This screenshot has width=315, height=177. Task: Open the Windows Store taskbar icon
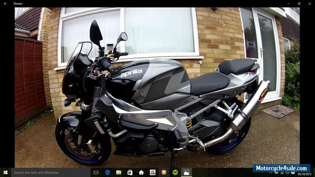coord(130,172)
